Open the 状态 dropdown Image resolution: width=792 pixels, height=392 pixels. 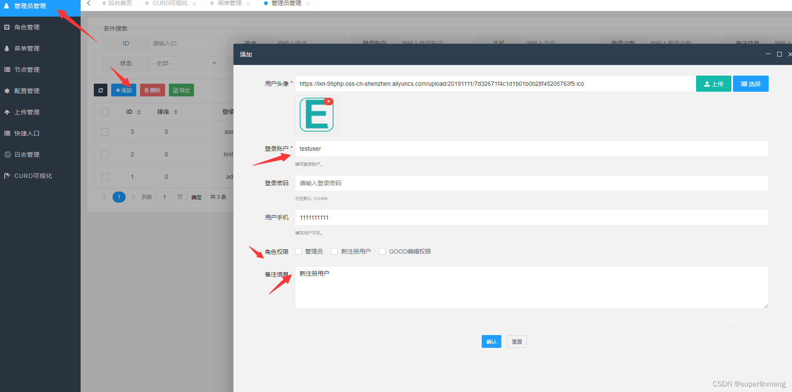tap(185, 63)
